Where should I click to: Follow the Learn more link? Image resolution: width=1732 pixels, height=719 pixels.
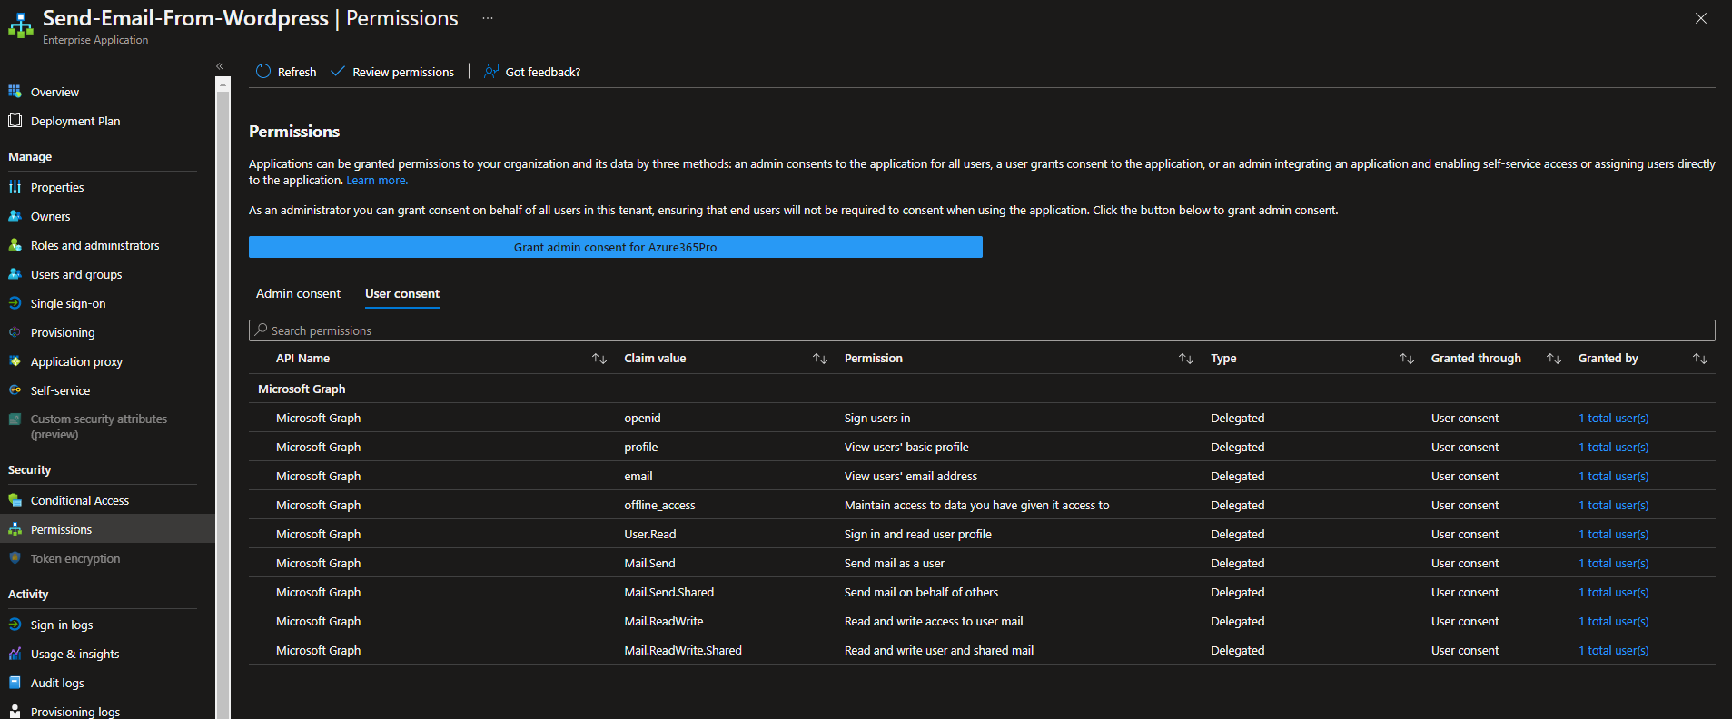tap(377, 180)
